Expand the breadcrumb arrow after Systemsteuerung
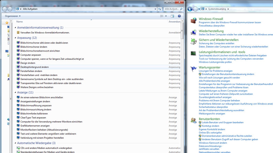Screen dimensions: 273x153 (x=228, y=9)
